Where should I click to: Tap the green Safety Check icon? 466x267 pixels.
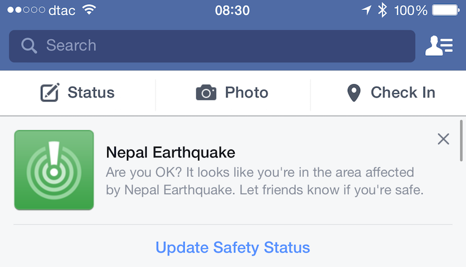click(x=54, y=170)
